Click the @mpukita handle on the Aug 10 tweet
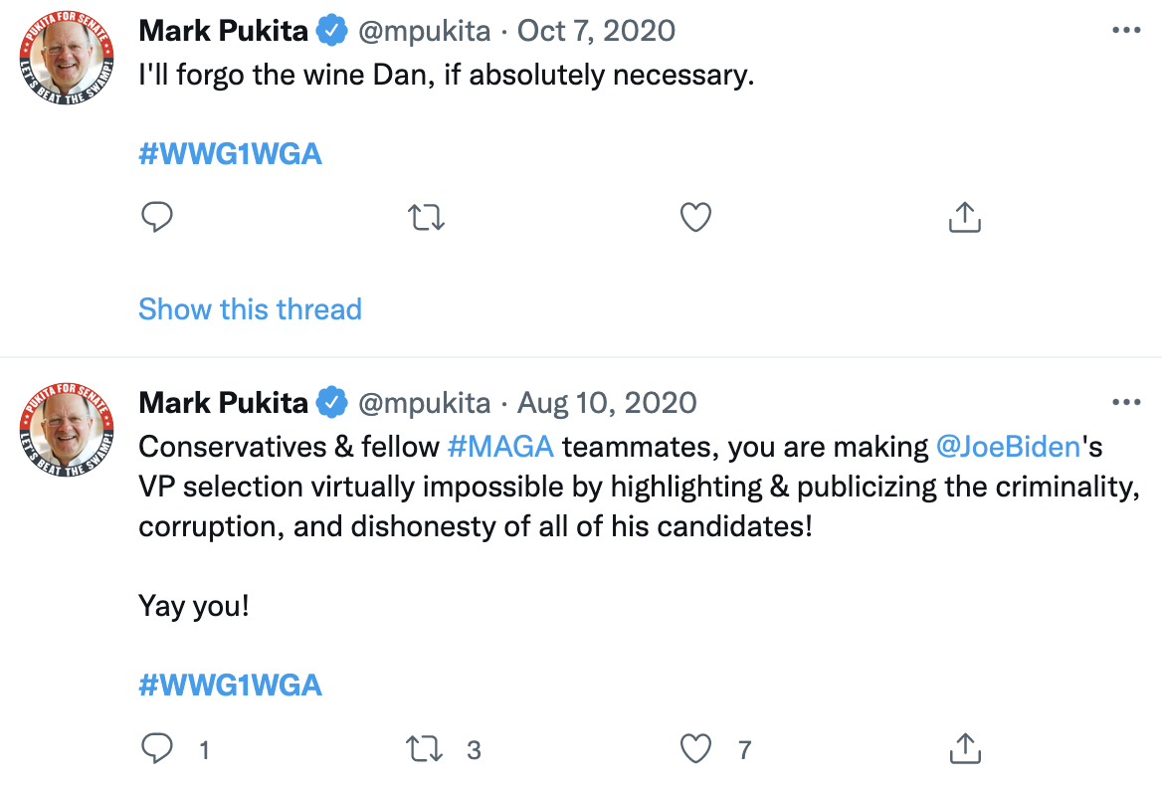 pyautogui.click(x=425, y=402)
